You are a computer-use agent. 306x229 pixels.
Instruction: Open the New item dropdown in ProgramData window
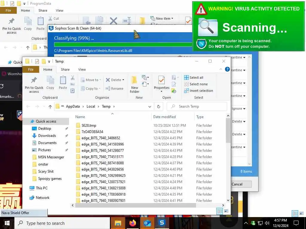pos(162,18)
